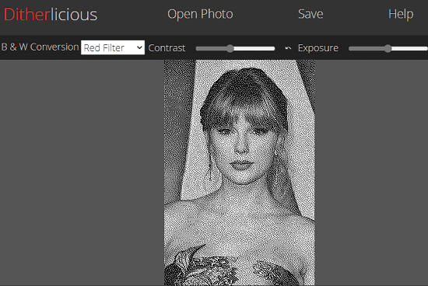
Task: Click the Contrast slider handle
Action: point(230,48)
